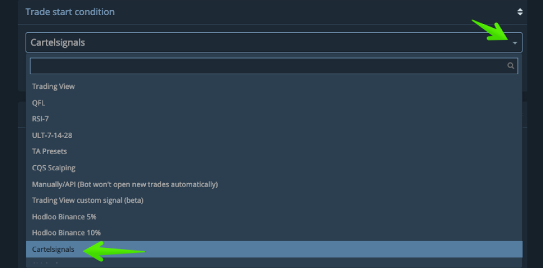Open the Cartelsignals dropdown arrow
Screen dimensions: 543x268
[515, 43]
